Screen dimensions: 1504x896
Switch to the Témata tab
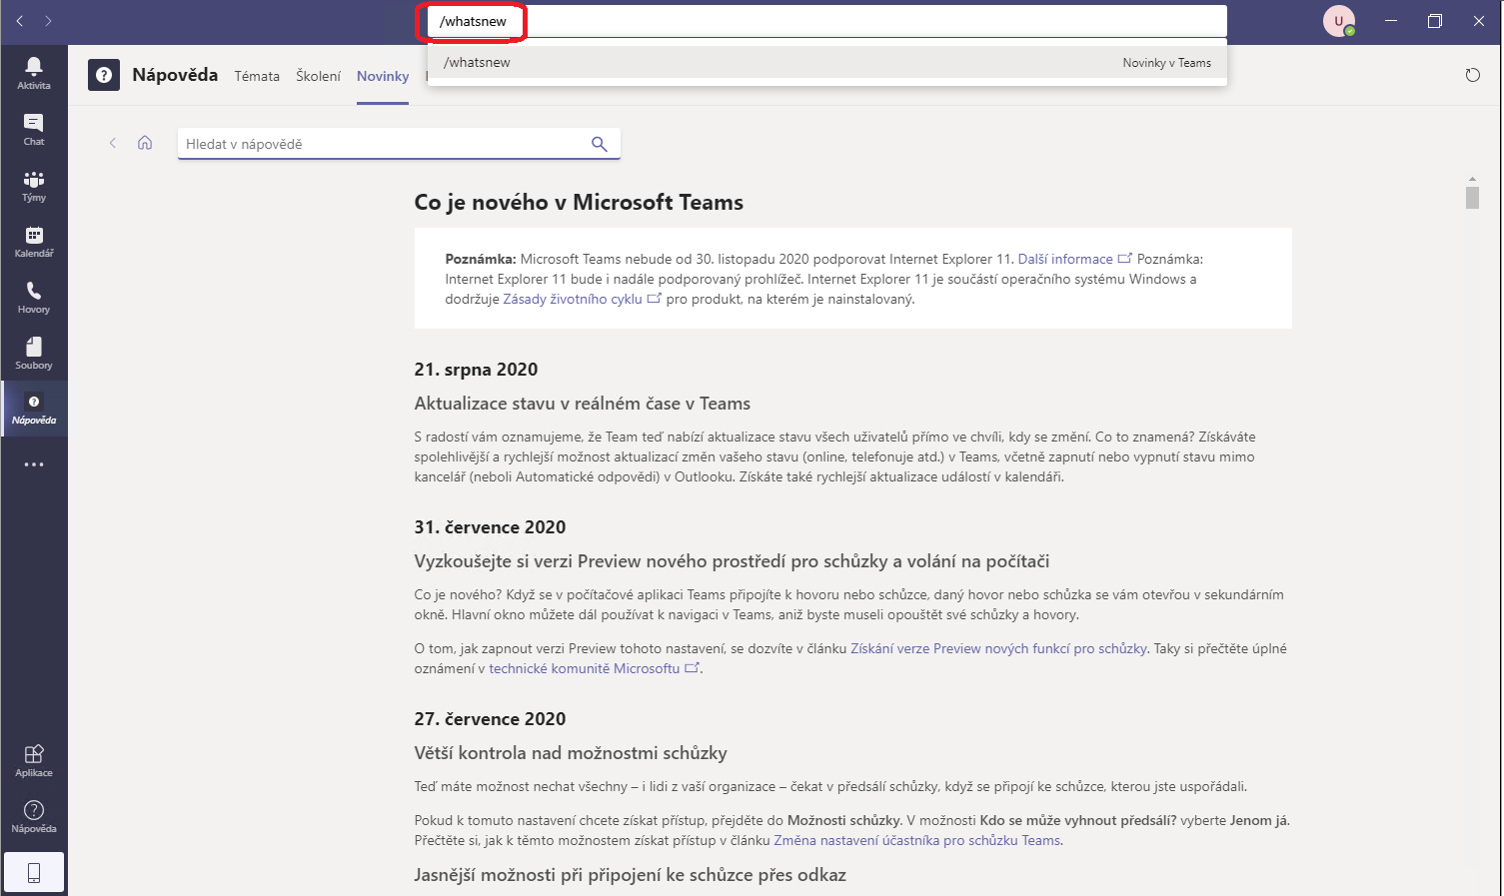tap(257, 76)
